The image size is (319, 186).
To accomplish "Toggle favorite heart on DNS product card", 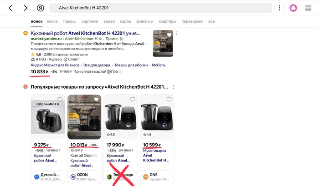I will click(169, 100).
